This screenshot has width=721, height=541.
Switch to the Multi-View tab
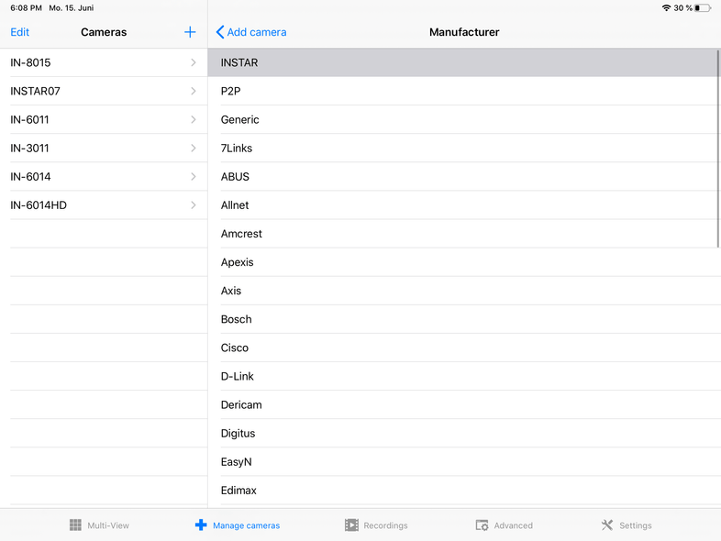(99, 524)
